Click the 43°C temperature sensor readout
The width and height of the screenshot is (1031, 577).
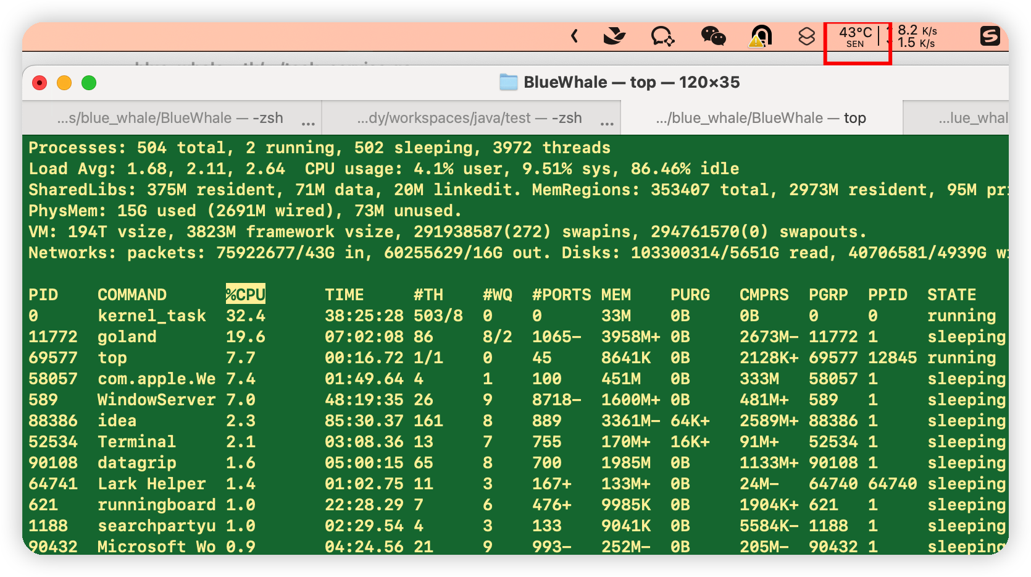click(x=855, y=36)
